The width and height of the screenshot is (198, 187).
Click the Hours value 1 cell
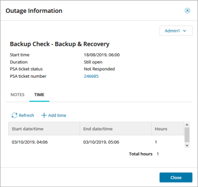click(x=156, y=142)
